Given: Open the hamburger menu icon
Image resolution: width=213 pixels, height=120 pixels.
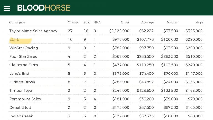Looking at the screenshot, I should click(7, 8).
